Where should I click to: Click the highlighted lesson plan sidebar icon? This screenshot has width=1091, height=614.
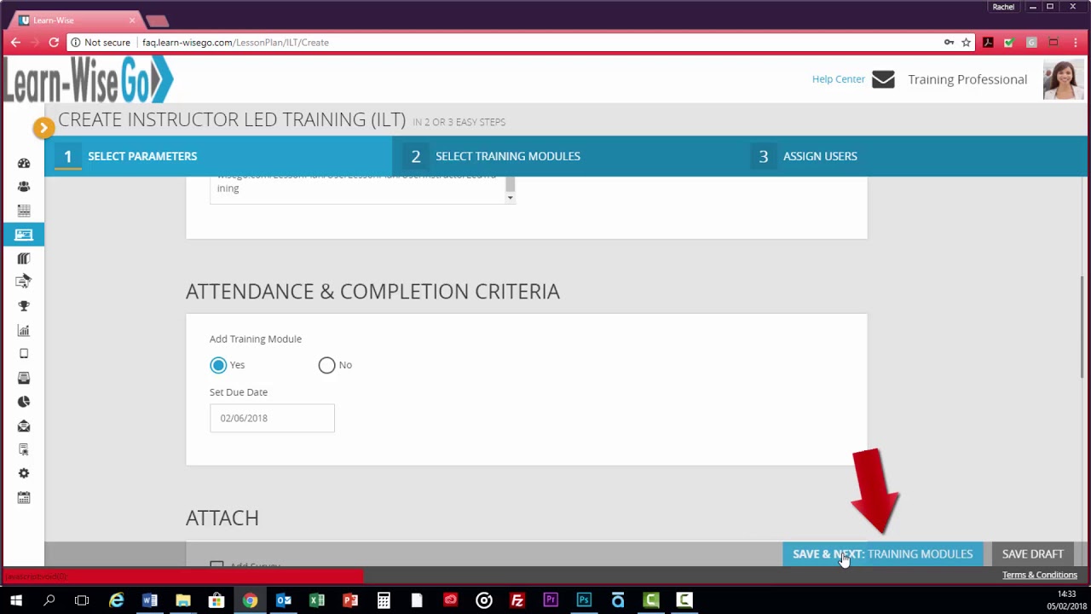pos(24,235)
